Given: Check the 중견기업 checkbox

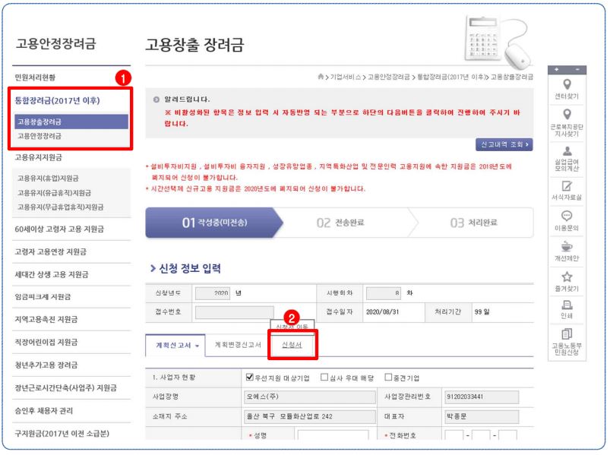Looking at the screenshot, I should pos(388,377).
